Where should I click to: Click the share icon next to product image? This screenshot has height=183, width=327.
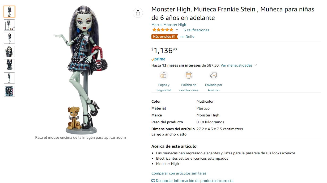coord(138,12)
